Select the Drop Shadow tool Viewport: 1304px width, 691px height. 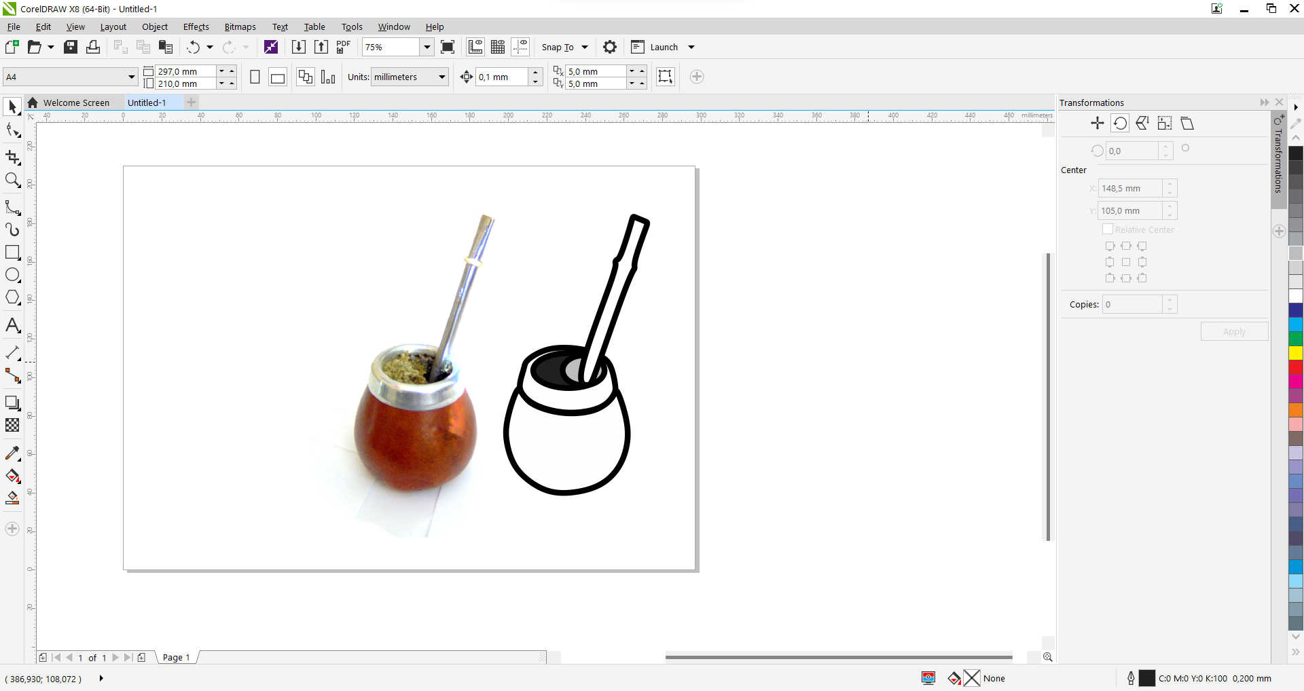pyautogui.click(x=12, y=403)
